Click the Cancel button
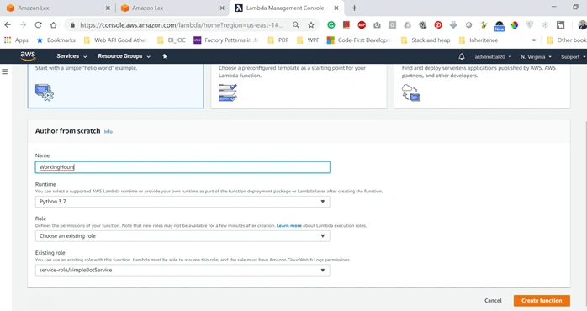This screenshot has width=587, height=311. pyautogui.click(x=493, y=301)
